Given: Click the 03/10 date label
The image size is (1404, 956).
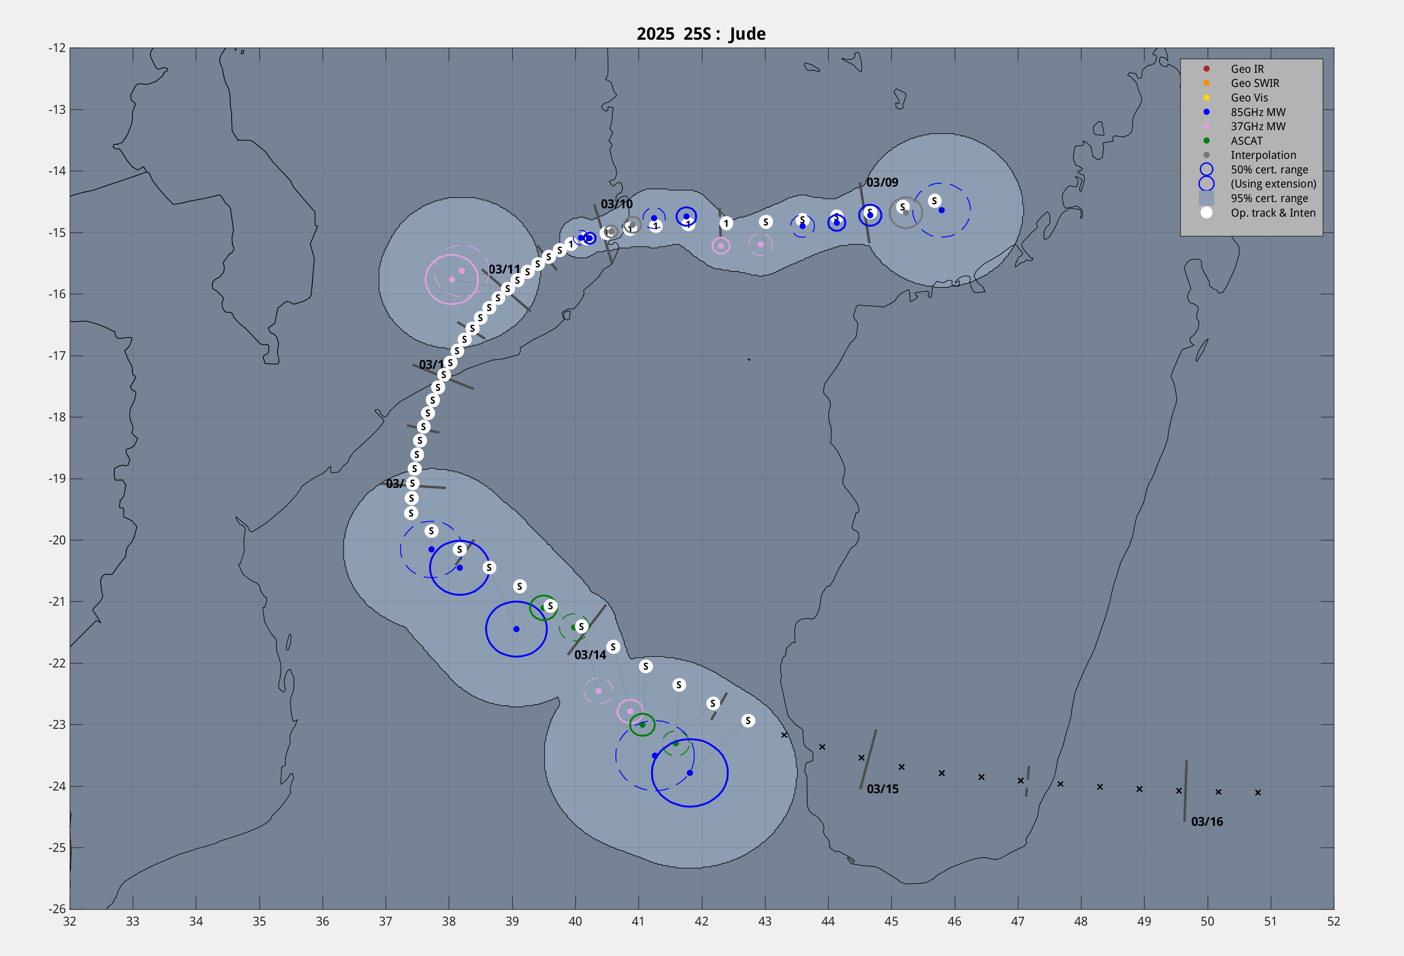Looking at the screenshot, I should [616, 204].
